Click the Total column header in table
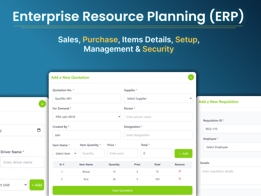This screenshot has height=196, width=261. click(x=157, y=164)
